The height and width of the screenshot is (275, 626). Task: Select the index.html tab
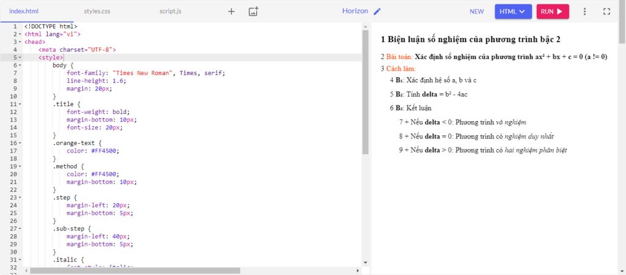coord(24,11)
